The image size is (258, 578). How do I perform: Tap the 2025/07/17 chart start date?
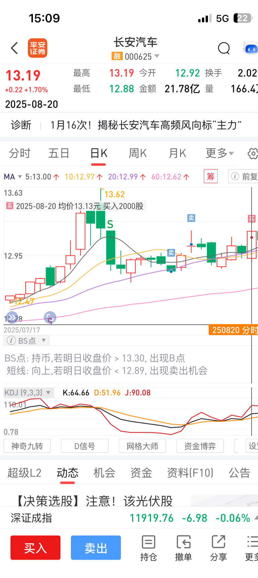pyautogui.click(x=22, y=330)
